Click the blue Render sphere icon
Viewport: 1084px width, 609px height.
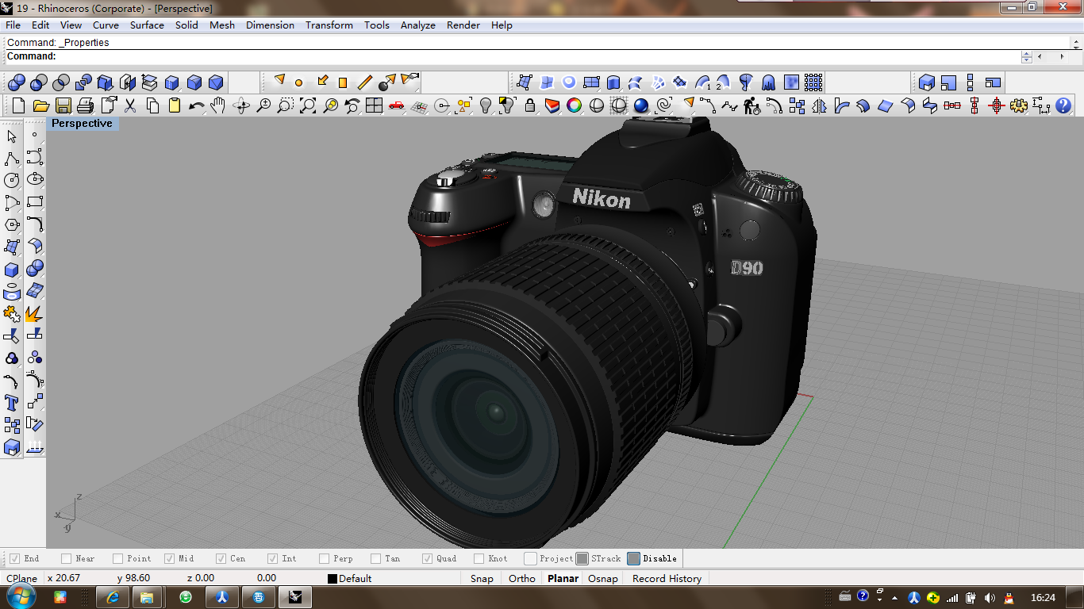pyautogui.click(x=641, y=105)
